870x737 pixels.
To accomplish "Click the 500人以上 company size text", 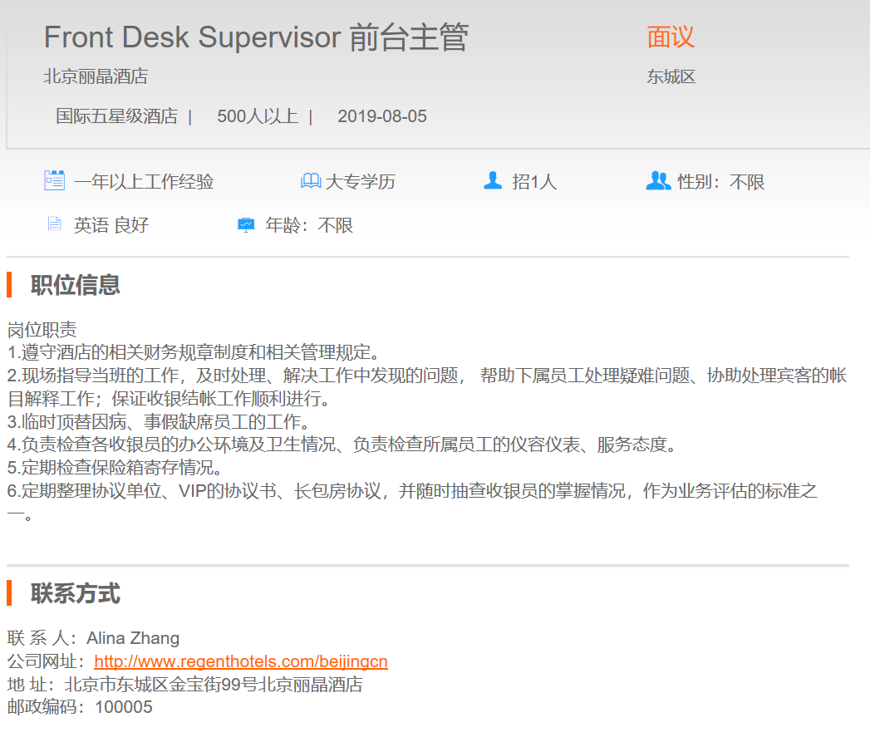I will pyautogui.click(x=258, y=116).
